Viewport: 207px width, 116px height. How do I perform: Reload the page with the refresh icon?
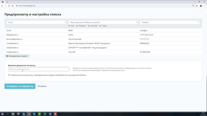coord(9,6)
